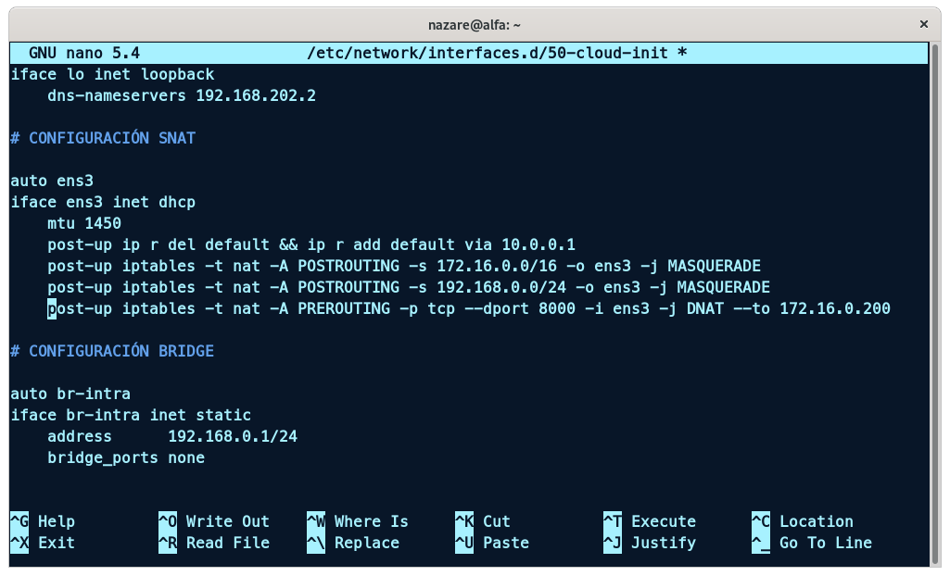Click the ^T Execute shortcut
This screenshot has height=576, width=950.
pos(649,521)
